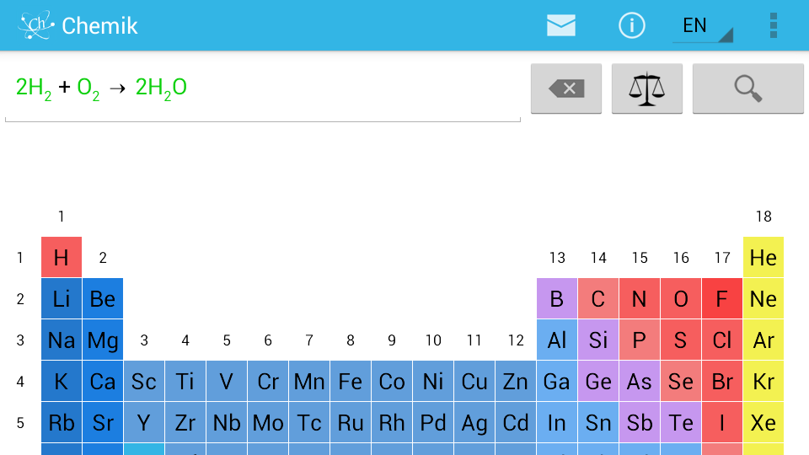The height and width of the screenshot is (455, 809).
Task: Tap the backspace delete button
Action: (566, 88)
